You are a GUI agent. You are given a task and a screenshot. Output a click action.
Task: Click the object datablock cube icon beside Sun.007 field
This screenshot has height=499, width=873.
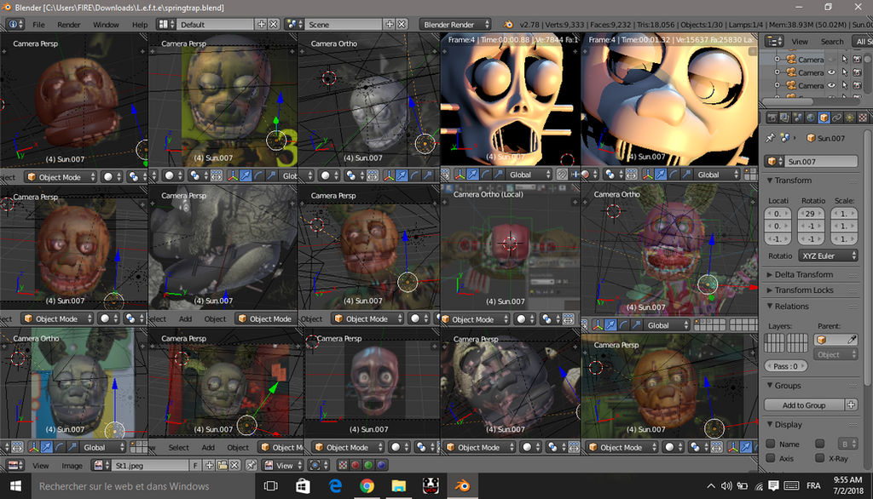(774, 161)
